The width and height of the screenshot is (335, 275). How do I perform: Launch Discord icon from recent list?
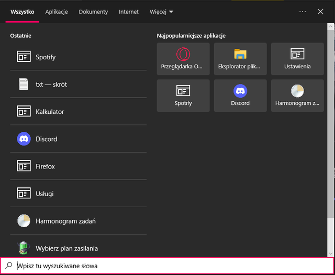(x=24, y=139)
